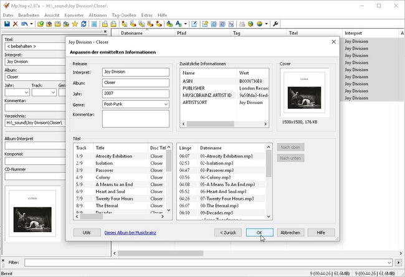Click the X icon beside Filter
The image size is (405, 277).
pyautogui.click(x=3, y=260)
